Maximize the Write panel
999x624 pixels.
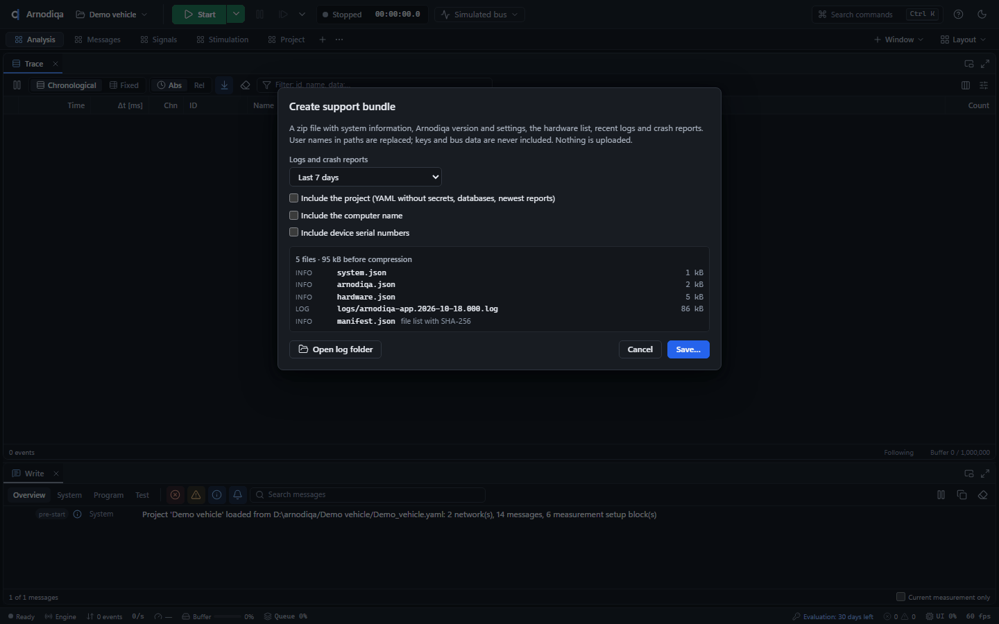985,474
